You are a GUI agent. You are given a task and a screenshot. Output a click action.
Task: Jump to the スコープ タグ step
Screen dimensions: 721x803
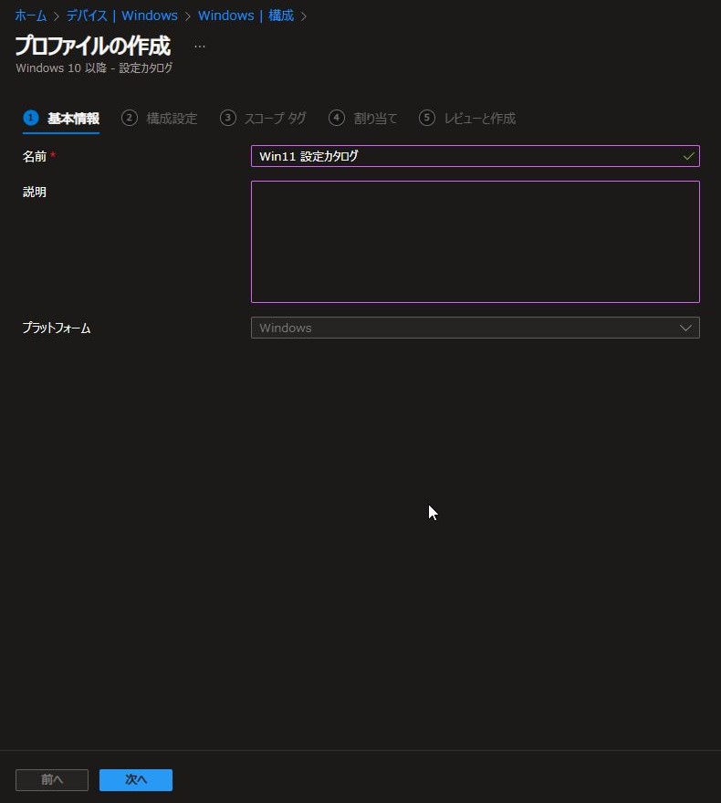click(x=275, y=119)
